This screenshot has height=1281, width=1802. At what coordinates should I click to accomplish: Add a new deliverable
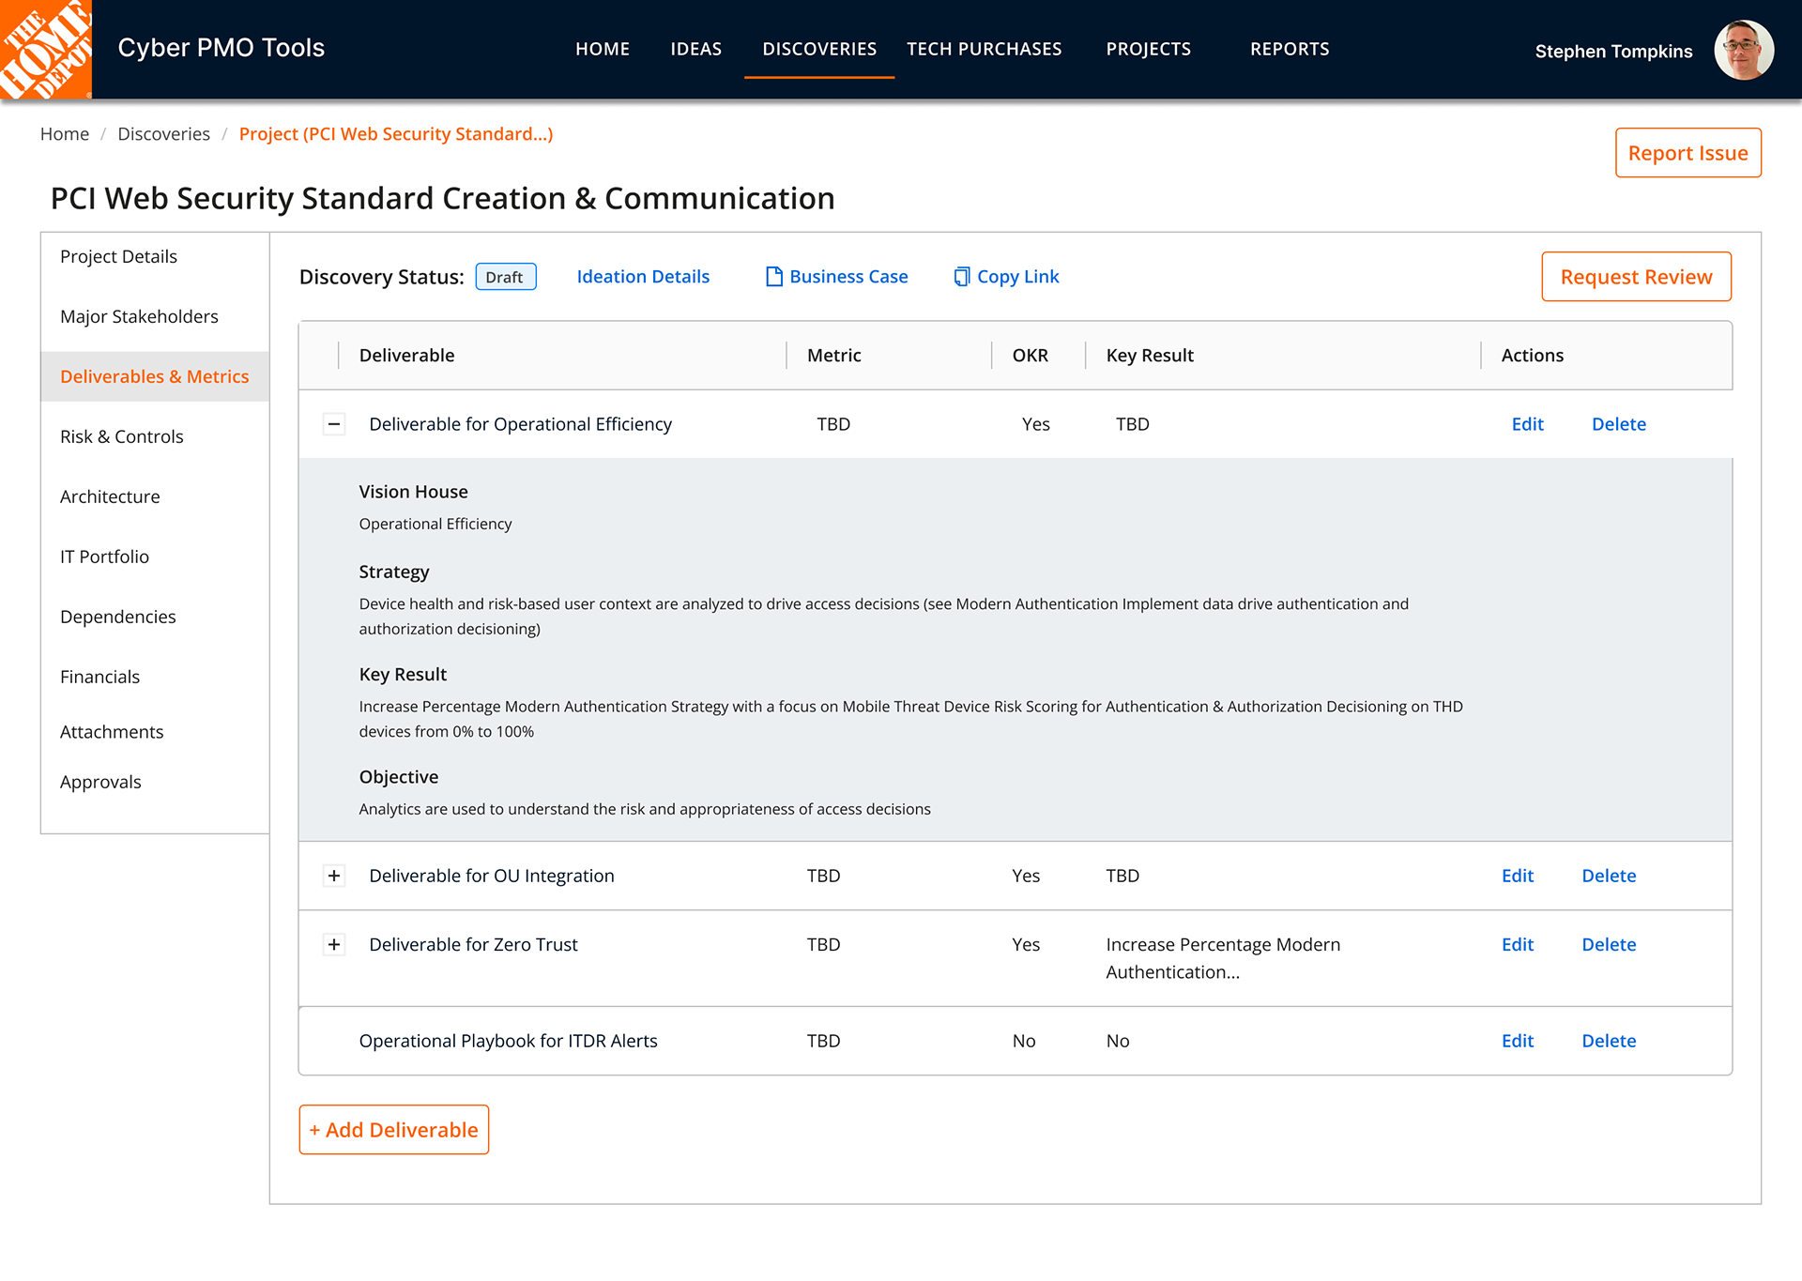[x=393, y=1130]
